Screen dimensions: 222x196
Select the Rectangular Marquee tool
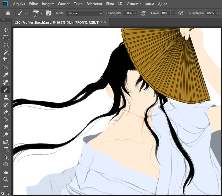click(6, 37)
